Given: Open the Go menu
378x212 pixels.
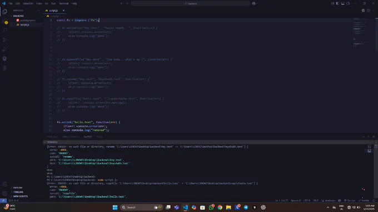Looking at the screenshot, I should coord(47,4).
